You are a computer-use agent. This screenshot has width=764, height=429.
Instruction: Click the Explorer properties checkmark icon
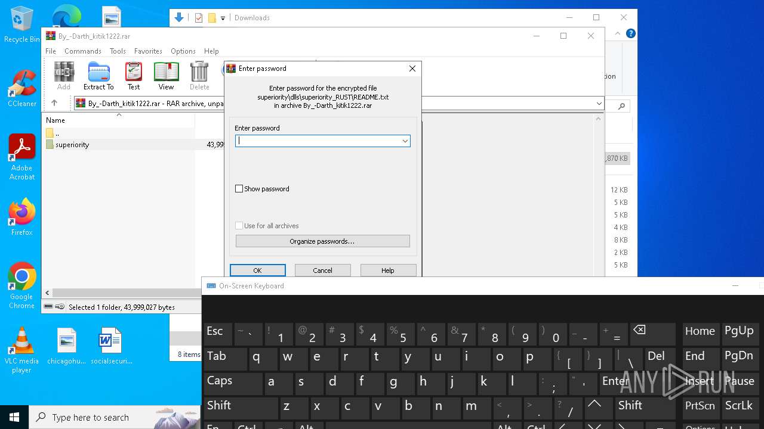pos(199,18)
